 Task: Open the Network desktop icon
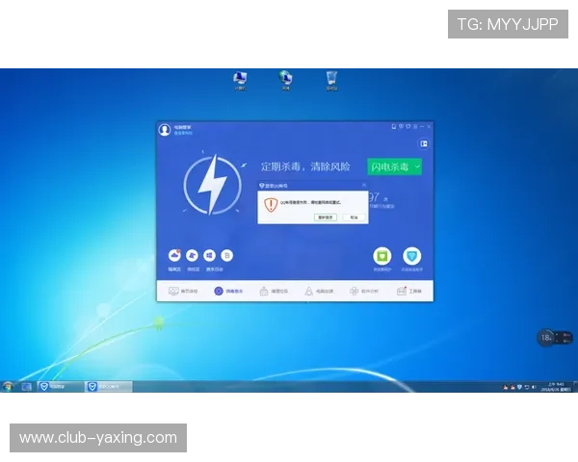pyautogui.click(x=286, y=80)
